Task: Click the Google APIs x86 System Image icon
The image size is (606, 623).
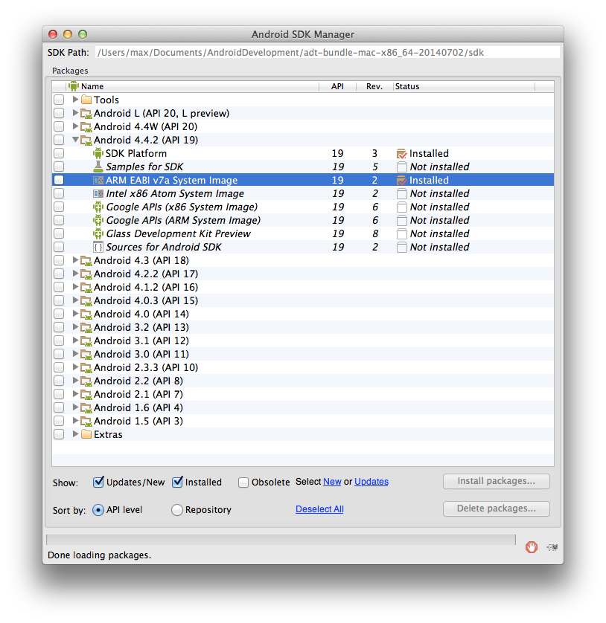Action: click(x=98, y=207)
